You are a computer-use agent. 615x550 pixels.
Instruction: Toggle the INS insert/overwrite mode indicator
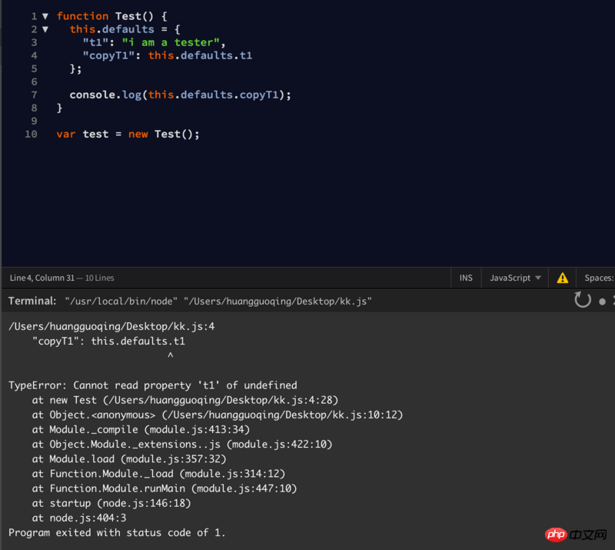click(x=466, y=278)
